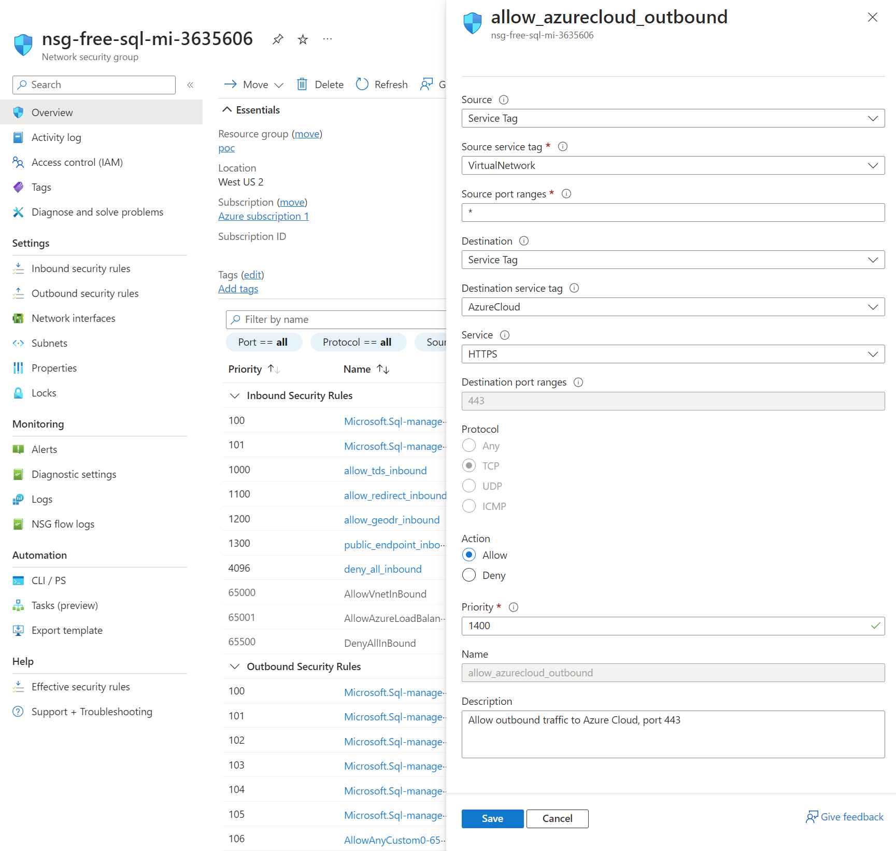Sort rules by Priority column arrows
896x851 pixels.
coord(274,369)
